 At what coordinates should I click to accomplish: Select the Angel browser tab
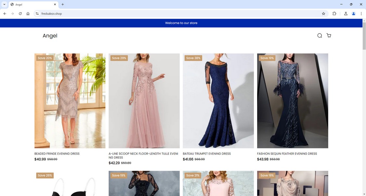(x=33, y=5)
